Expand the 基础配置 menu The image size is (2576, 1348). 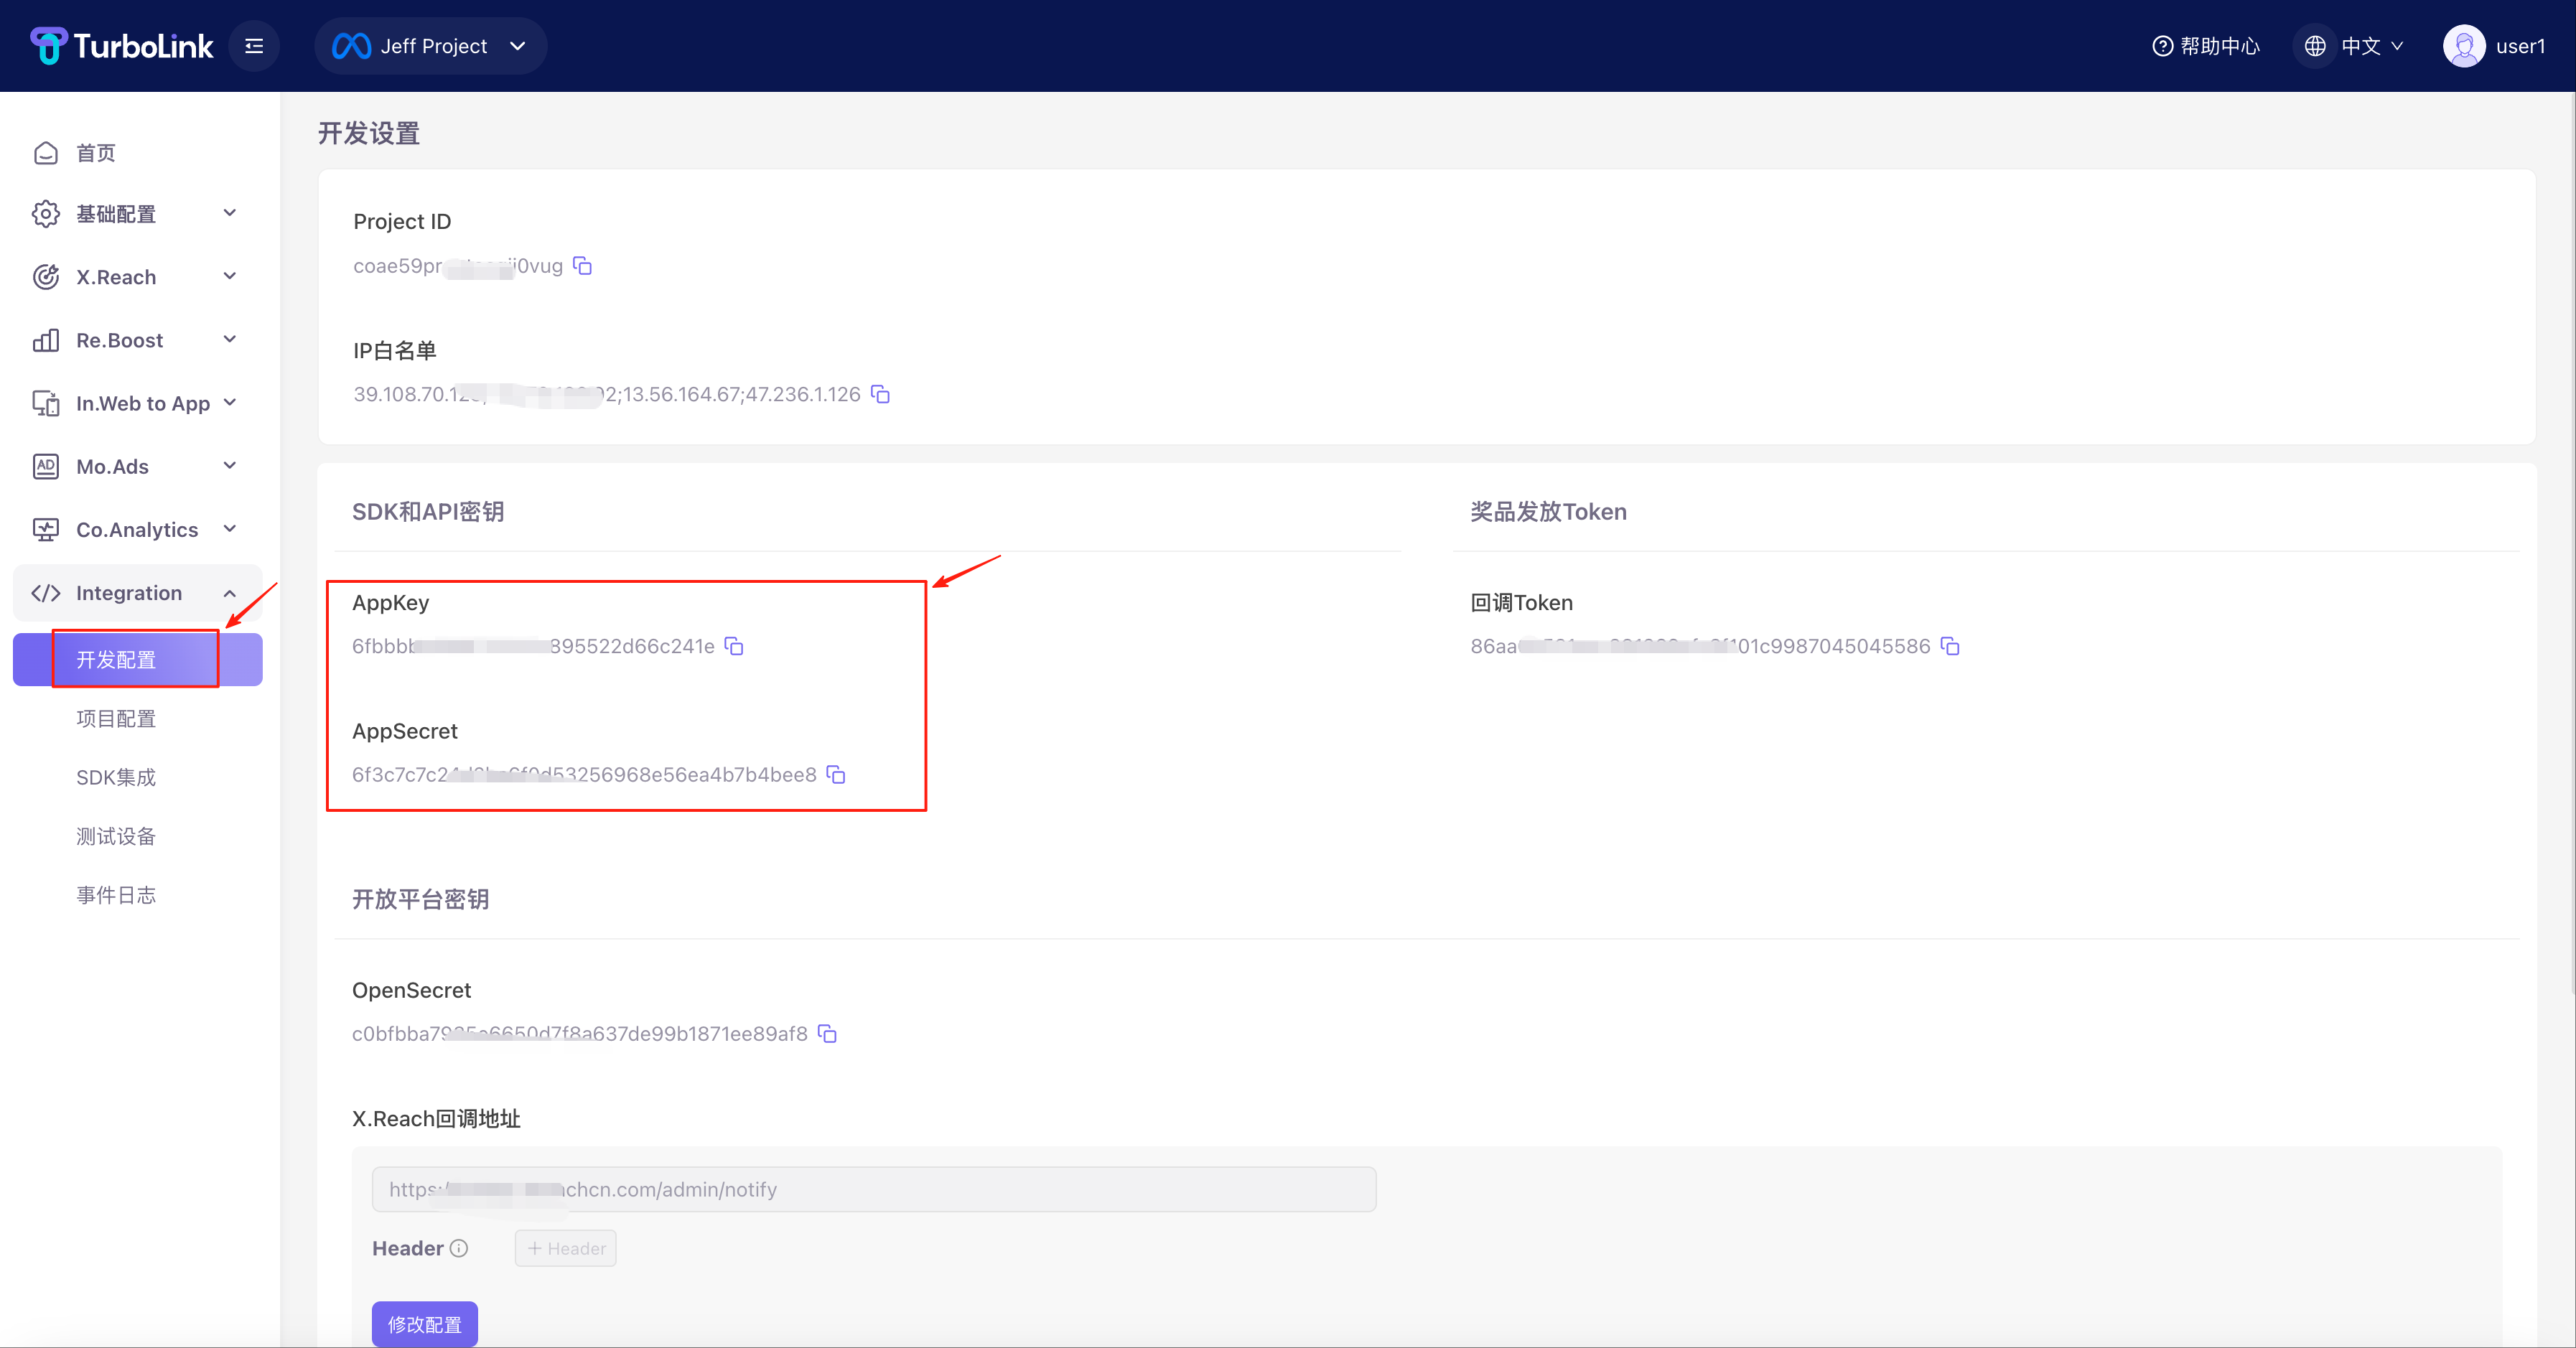(136, 213)
